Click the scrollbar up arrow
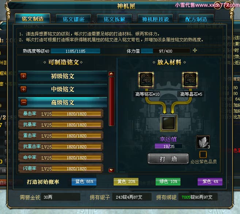Viewport: 240px width, 214px height. pos(111,74)
